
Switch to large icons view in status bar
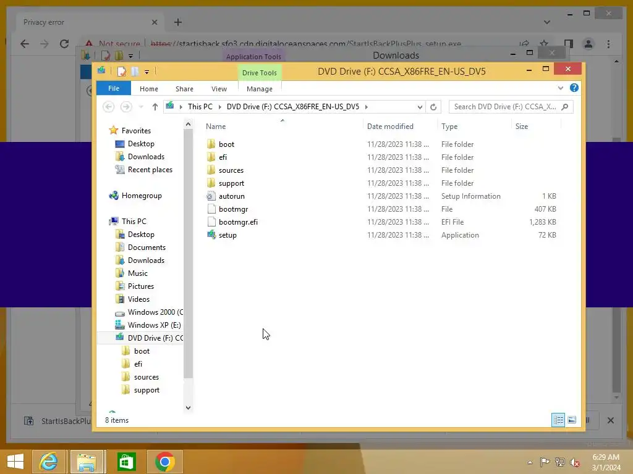point(572,420)
